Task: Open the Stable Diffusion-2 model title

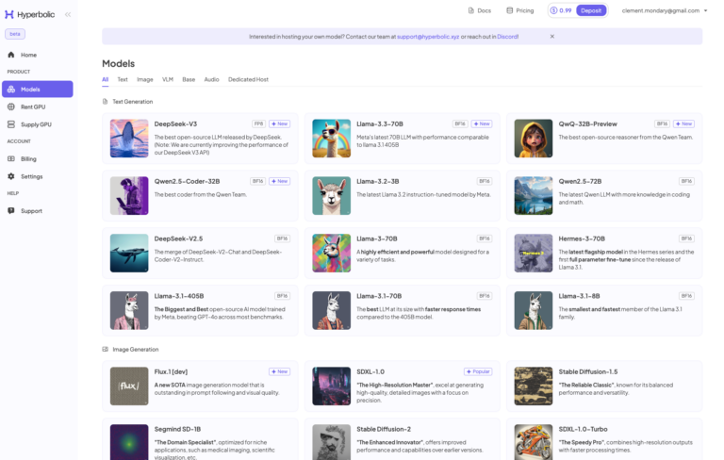Action: point(384,429)
